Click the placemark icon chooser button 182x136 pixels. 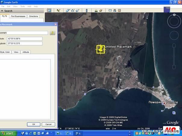(52, 33)
